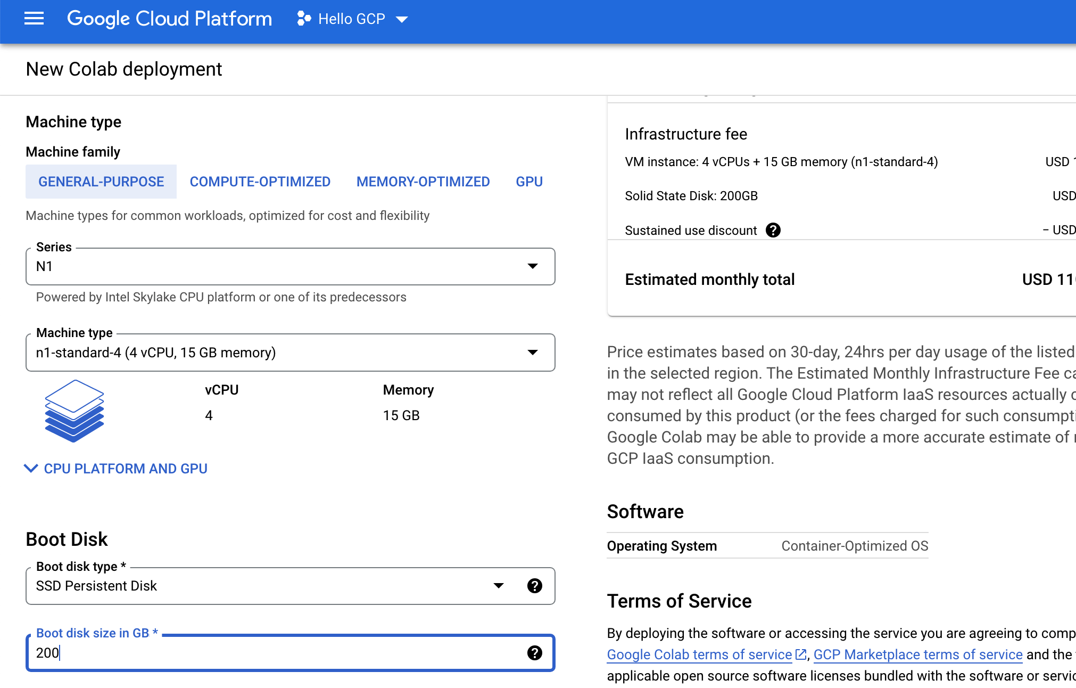Select the GPU machine family tab

point(529,182)
